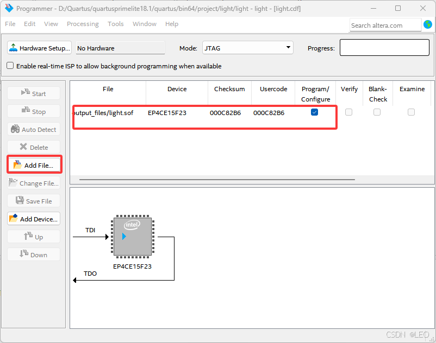This screenshot has width=436, height=343.
Task: Click the Search altera.com field
Action: click(385, 26)
